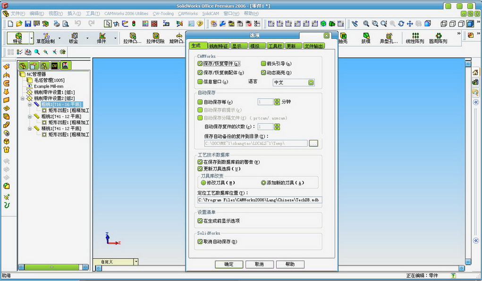The width and height of the screenshot is (482, 281).
Task: Click the 草图绘制 sketch toolbar button
Action: pyautogui.click(x=46, y=38)
